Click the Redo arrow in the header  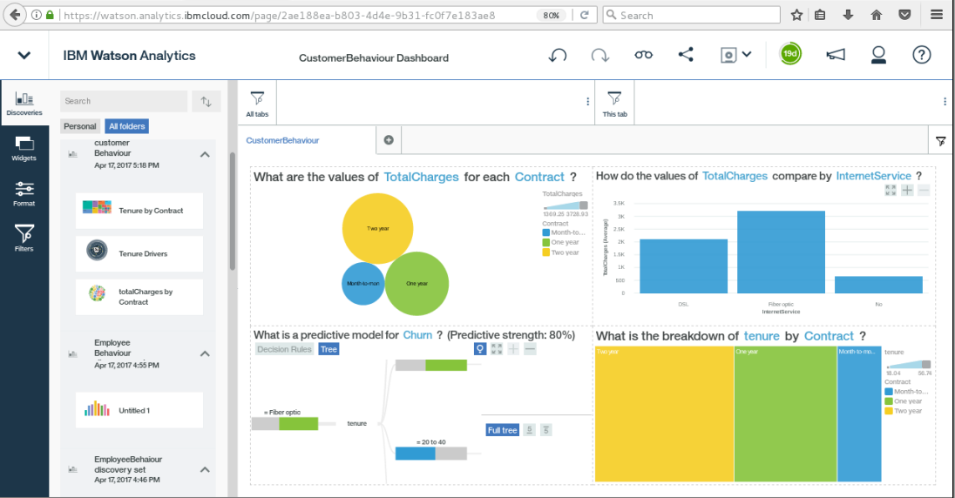pos(599,56)
